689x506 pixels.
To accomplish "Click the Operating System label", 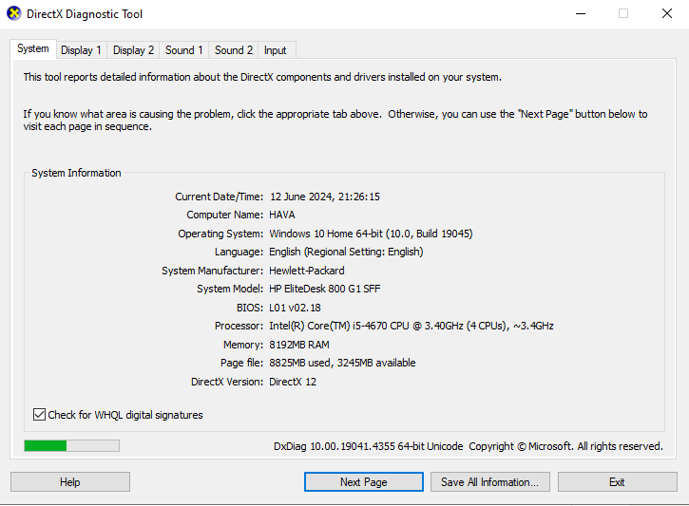I will tap(220, 234).
